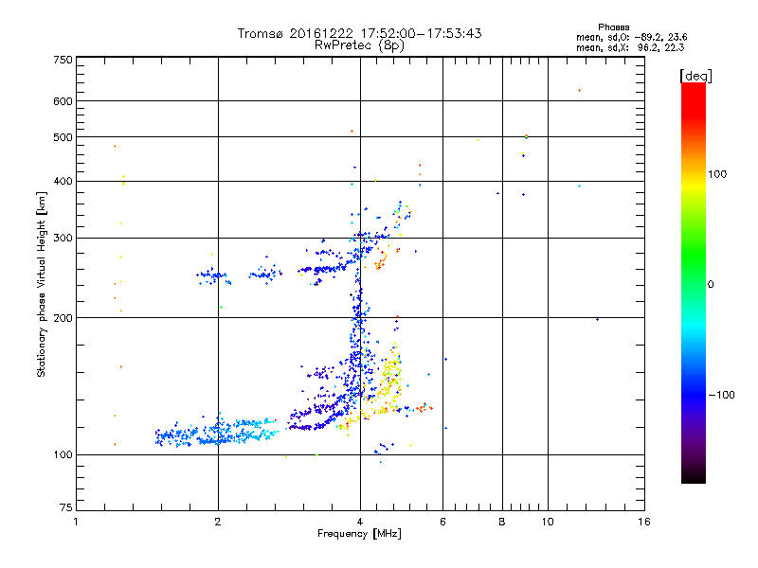Viewport: 758px width, 568px height.
Task: Click the "Phases" header label
Action: pyautogui.click(x=613, y=27)
